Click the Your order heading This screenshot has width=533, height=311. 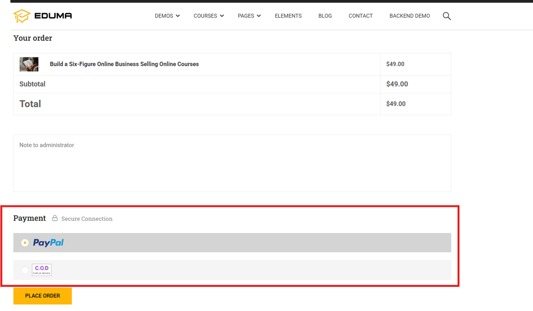[x=32, y=38]
